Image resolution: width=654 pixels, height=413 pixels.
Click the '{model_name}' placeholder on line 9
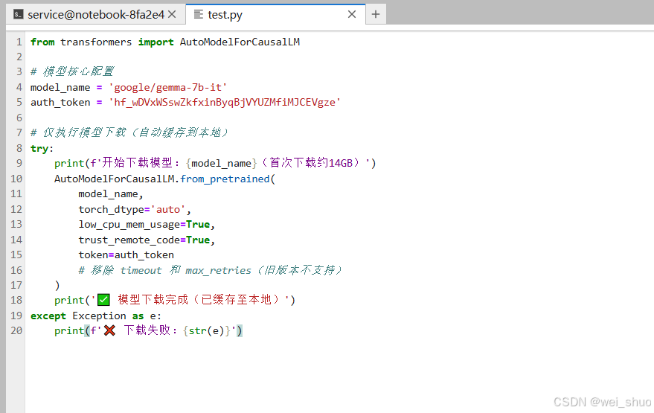[x=221, y=164]
